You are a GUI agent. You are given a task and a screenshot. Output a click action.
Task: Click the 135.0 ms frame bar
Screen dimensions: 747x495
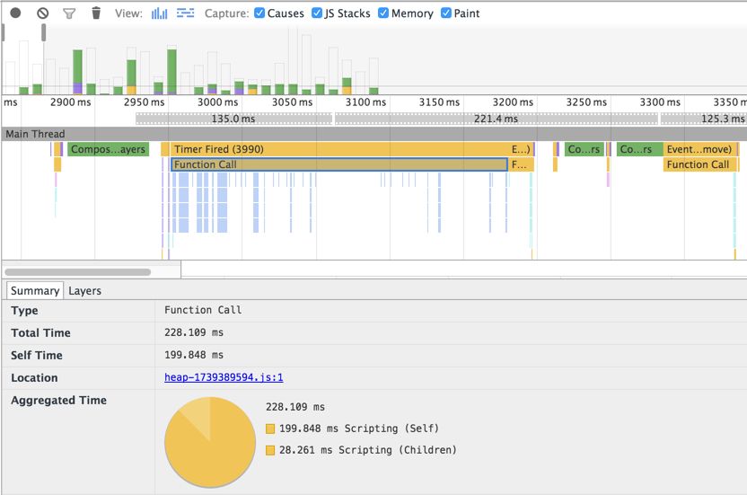tap(233, 119)
